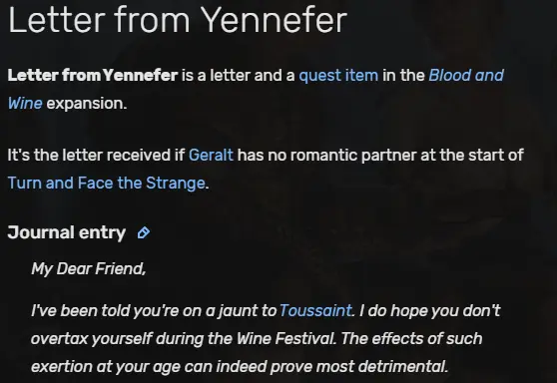This screenshot has height=383, width=557.
Task: Click the text 'It's the letter received if'
Action: pos(96,156)
